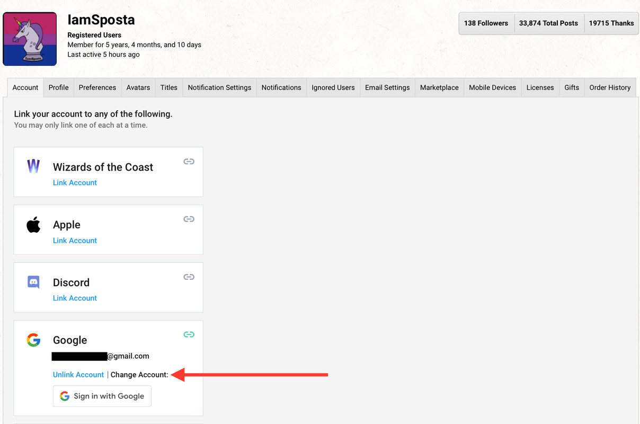
Task: Open the Account tab
Action: [x=25, y=87]
